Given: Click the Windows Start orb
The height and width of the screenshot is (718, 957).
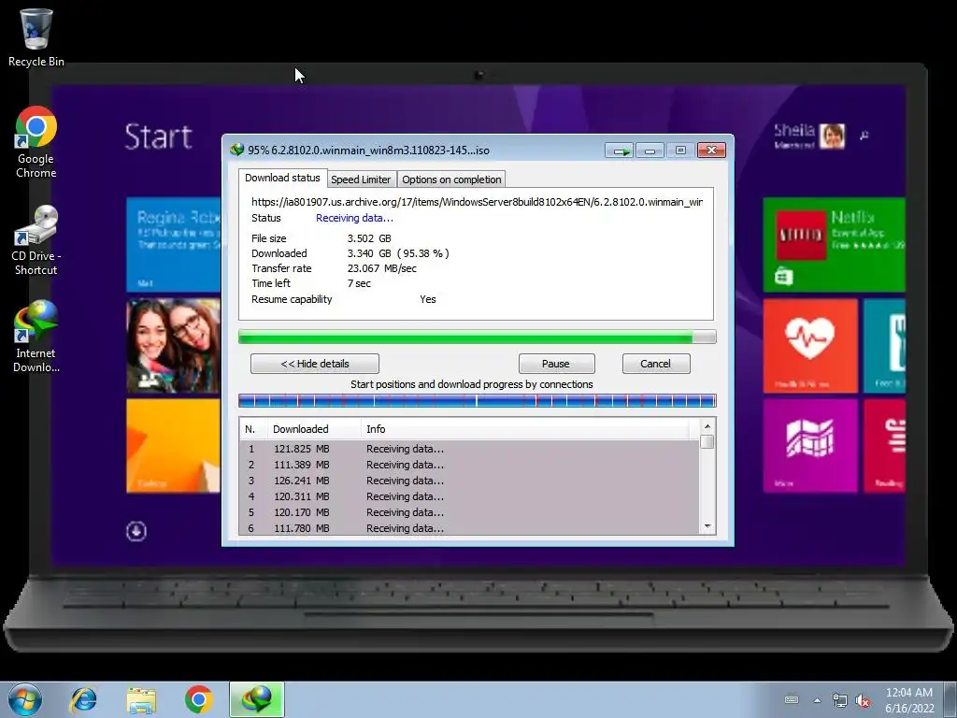Looking at the screenshot, I should [x=25, y=699].
